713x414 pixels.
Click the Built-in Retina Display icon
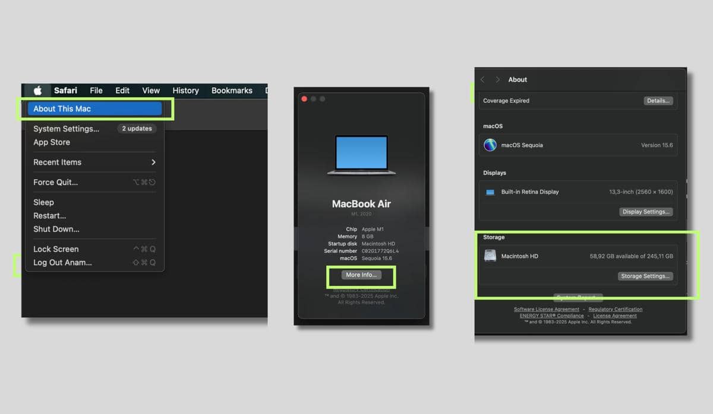click(x=490, y=192)
